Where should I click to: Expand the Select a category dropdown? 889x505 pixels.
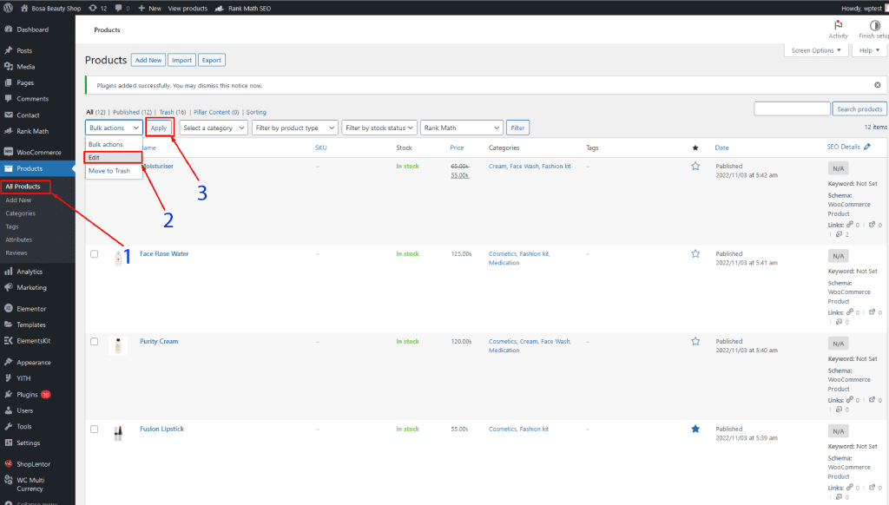pos(213,128)
